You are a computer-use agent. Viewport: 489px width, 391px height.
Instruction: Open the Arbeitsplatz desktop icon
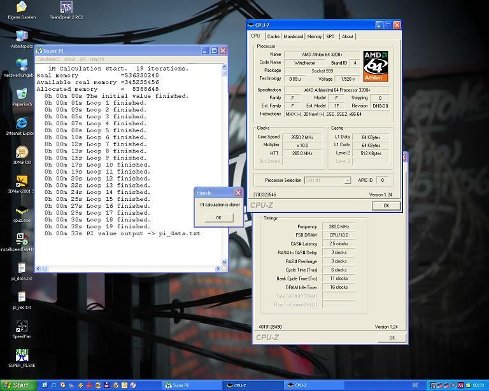coord(22,36)
